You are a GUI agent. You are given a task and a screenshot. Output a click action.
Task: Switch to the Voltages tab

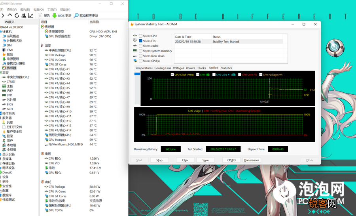[x=178, y=68]
